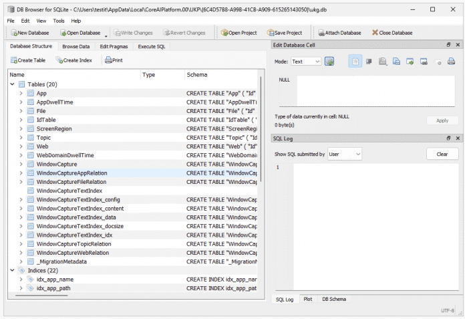Click the Write Changes toolbar icon
The image size is (465, 319).
117,33
